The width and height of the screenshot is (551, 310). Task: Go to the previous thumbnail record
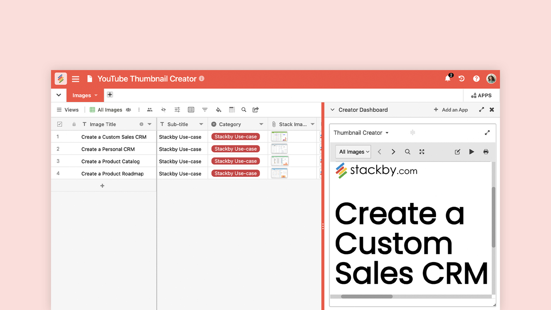click(379, 152)
